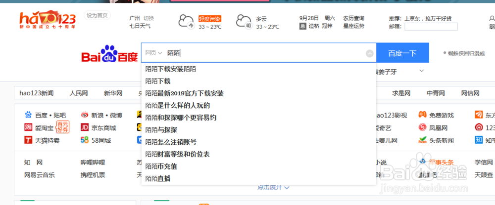495x205 pixels.
Task: Open 网信网 link
Action: [x=470, y=93]
